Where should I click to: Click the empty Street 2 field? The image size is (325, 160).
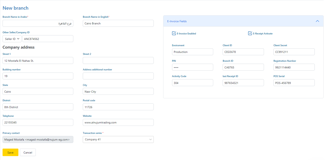[x=118, y=61]
